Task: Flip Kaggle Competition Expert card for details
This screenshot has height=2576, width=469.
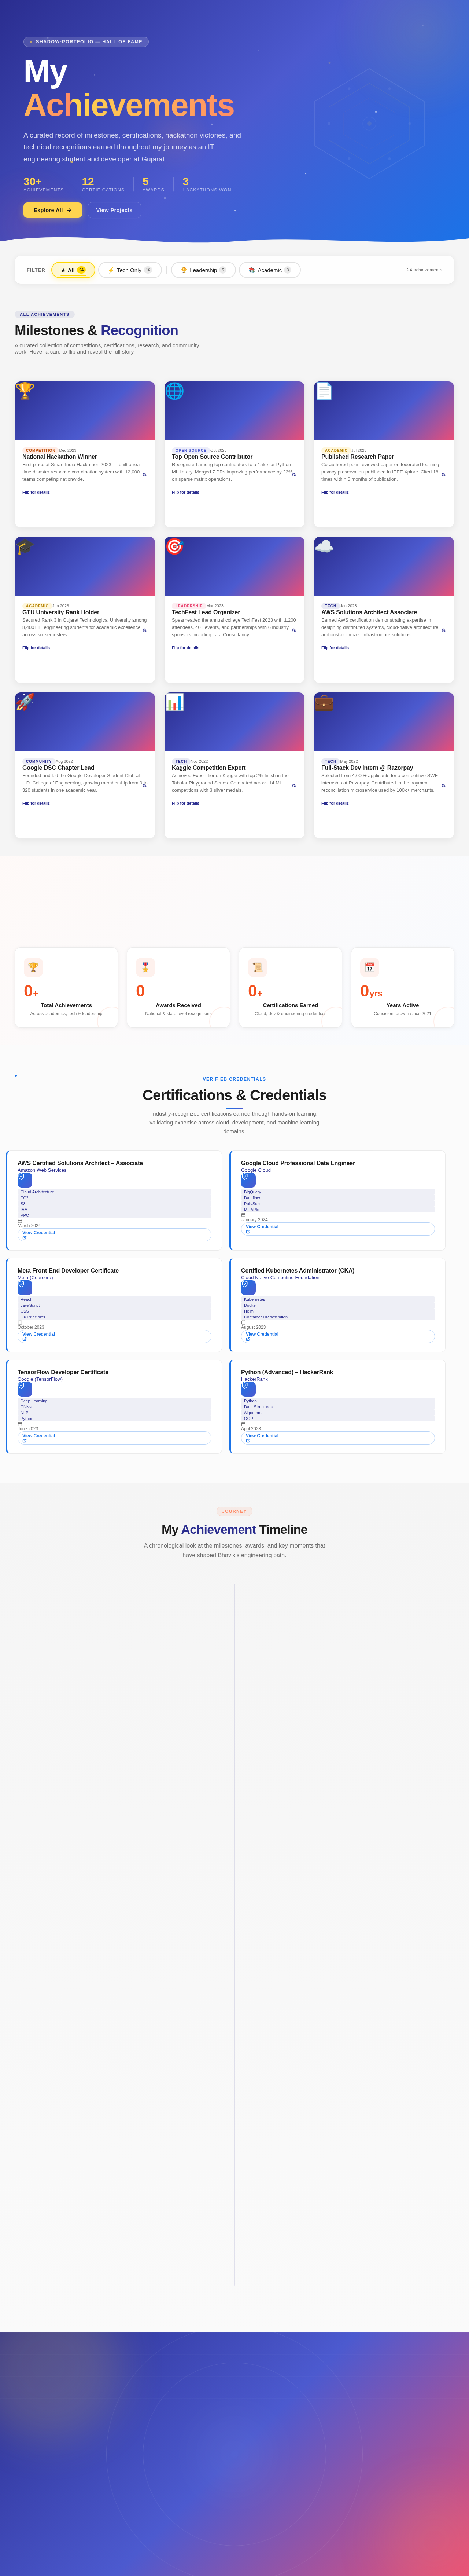Action: tap(185, 803)
